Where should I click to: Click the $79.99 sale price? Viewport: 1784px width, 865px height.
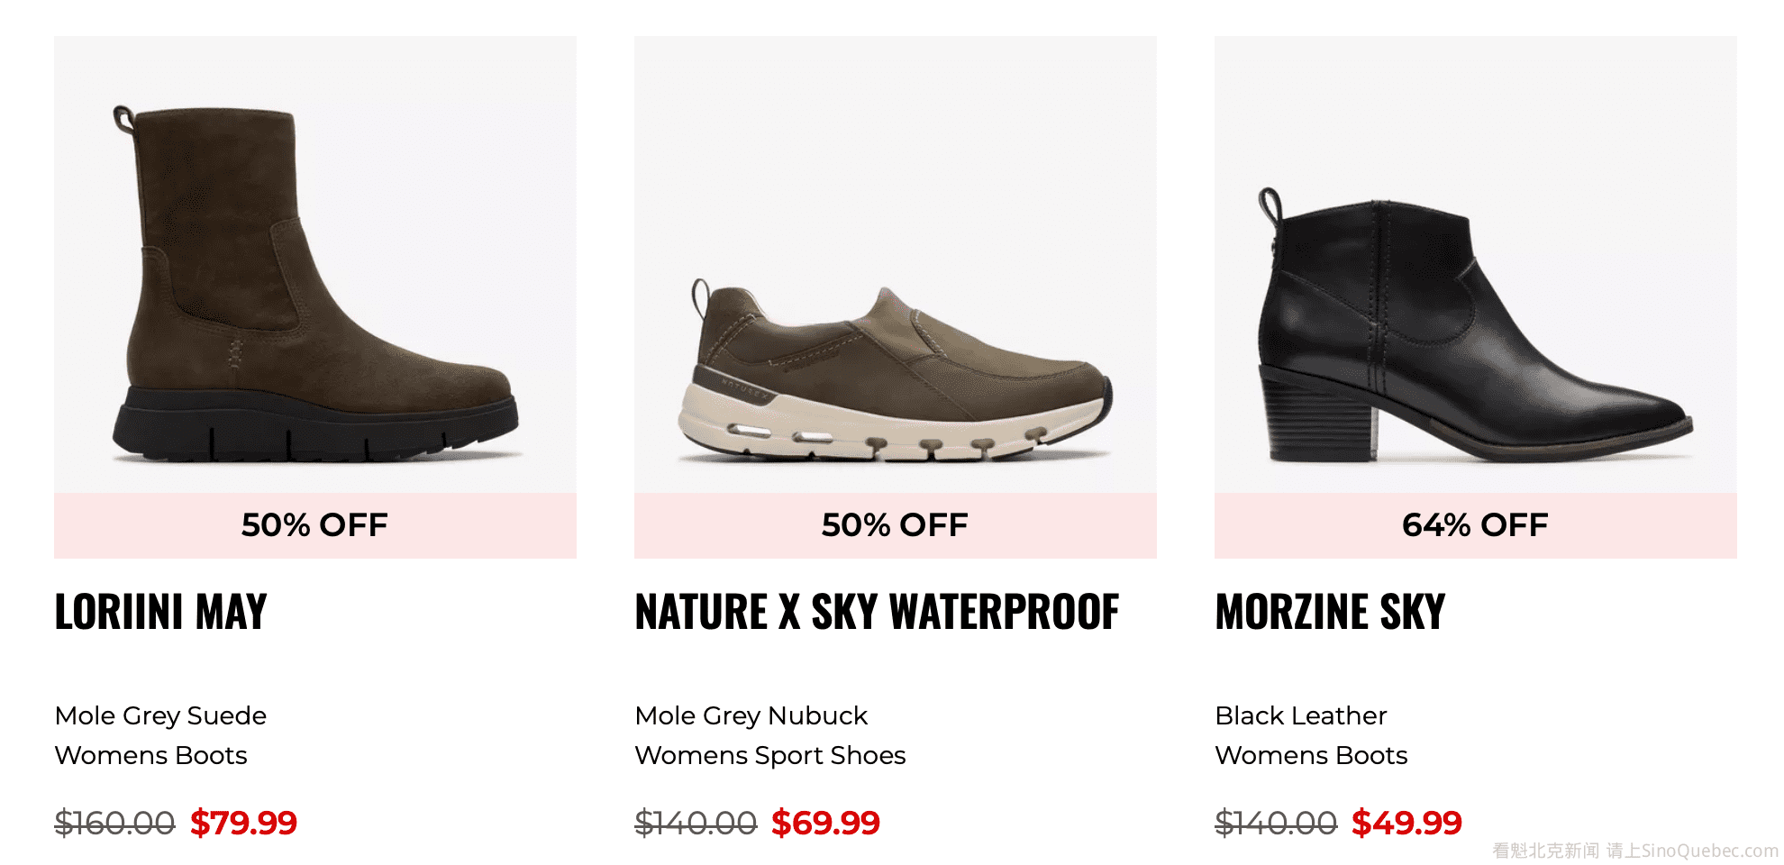[x=243, y=823]
